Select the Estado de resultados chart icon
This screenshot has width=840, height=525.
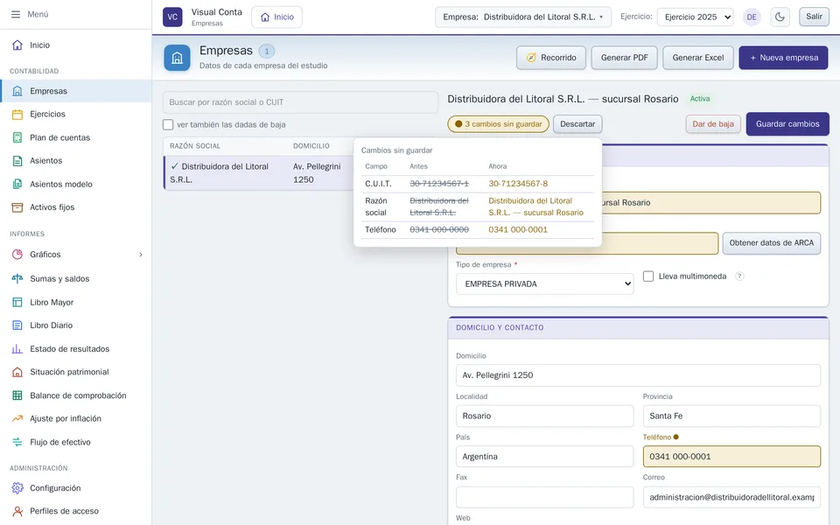(x=17, y=349)
